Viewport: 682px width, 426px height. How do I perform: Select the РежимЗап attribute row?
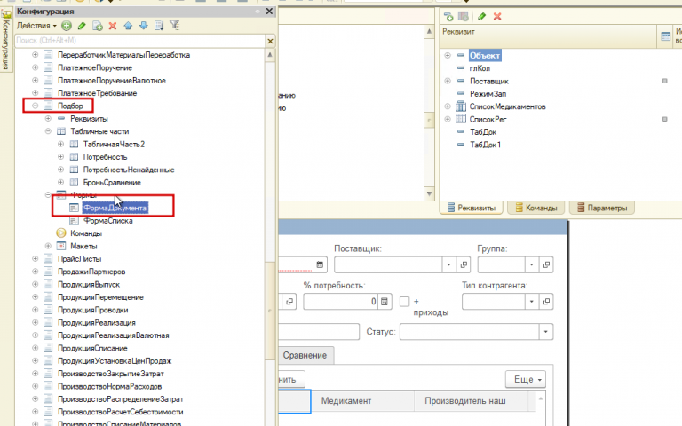click(488, 94)
